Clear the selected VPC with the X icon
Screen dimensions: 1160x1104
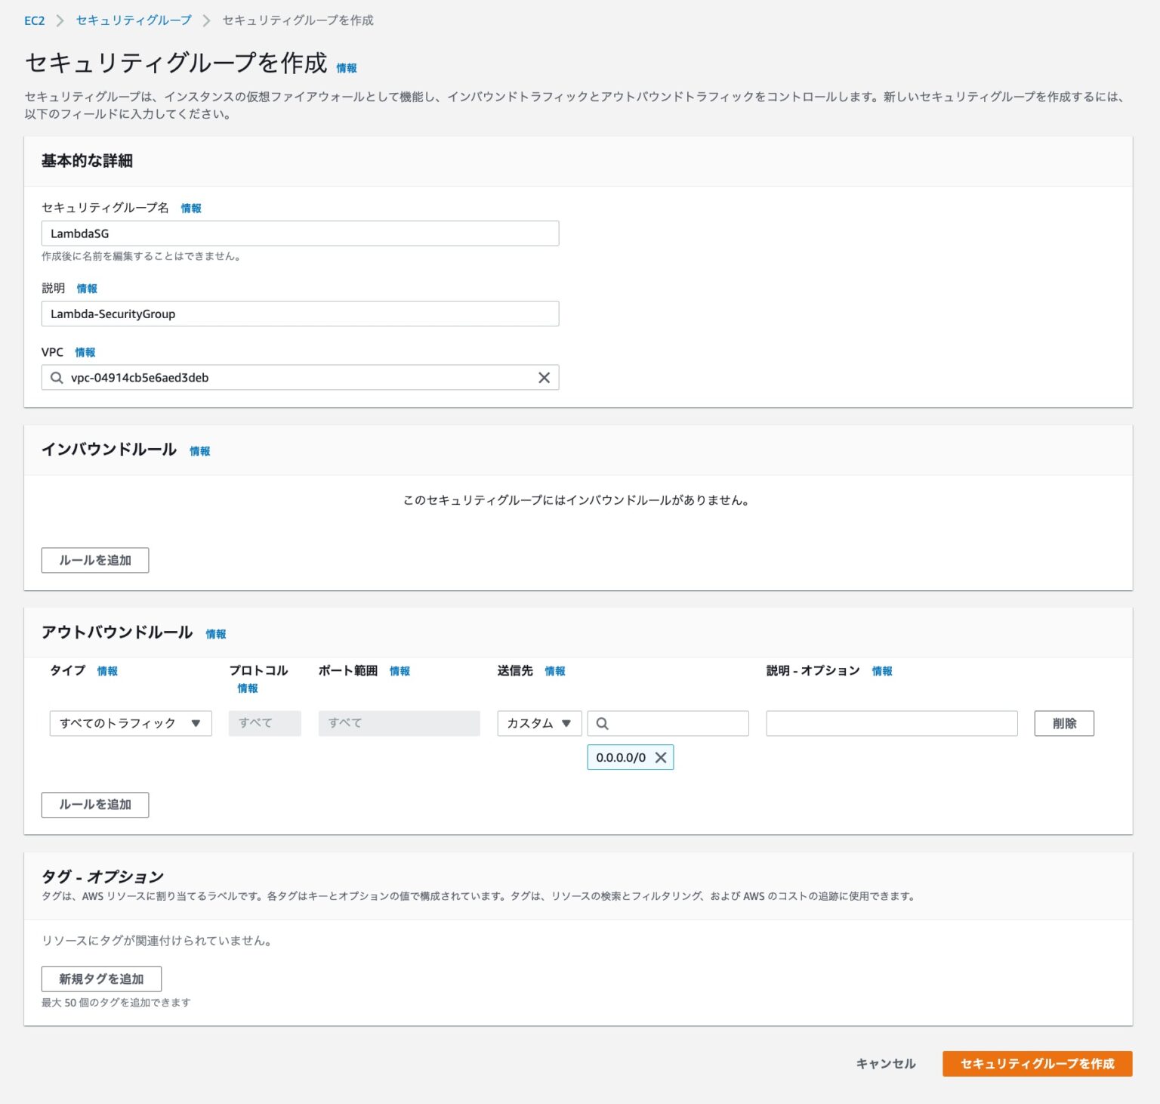point(543,377)
